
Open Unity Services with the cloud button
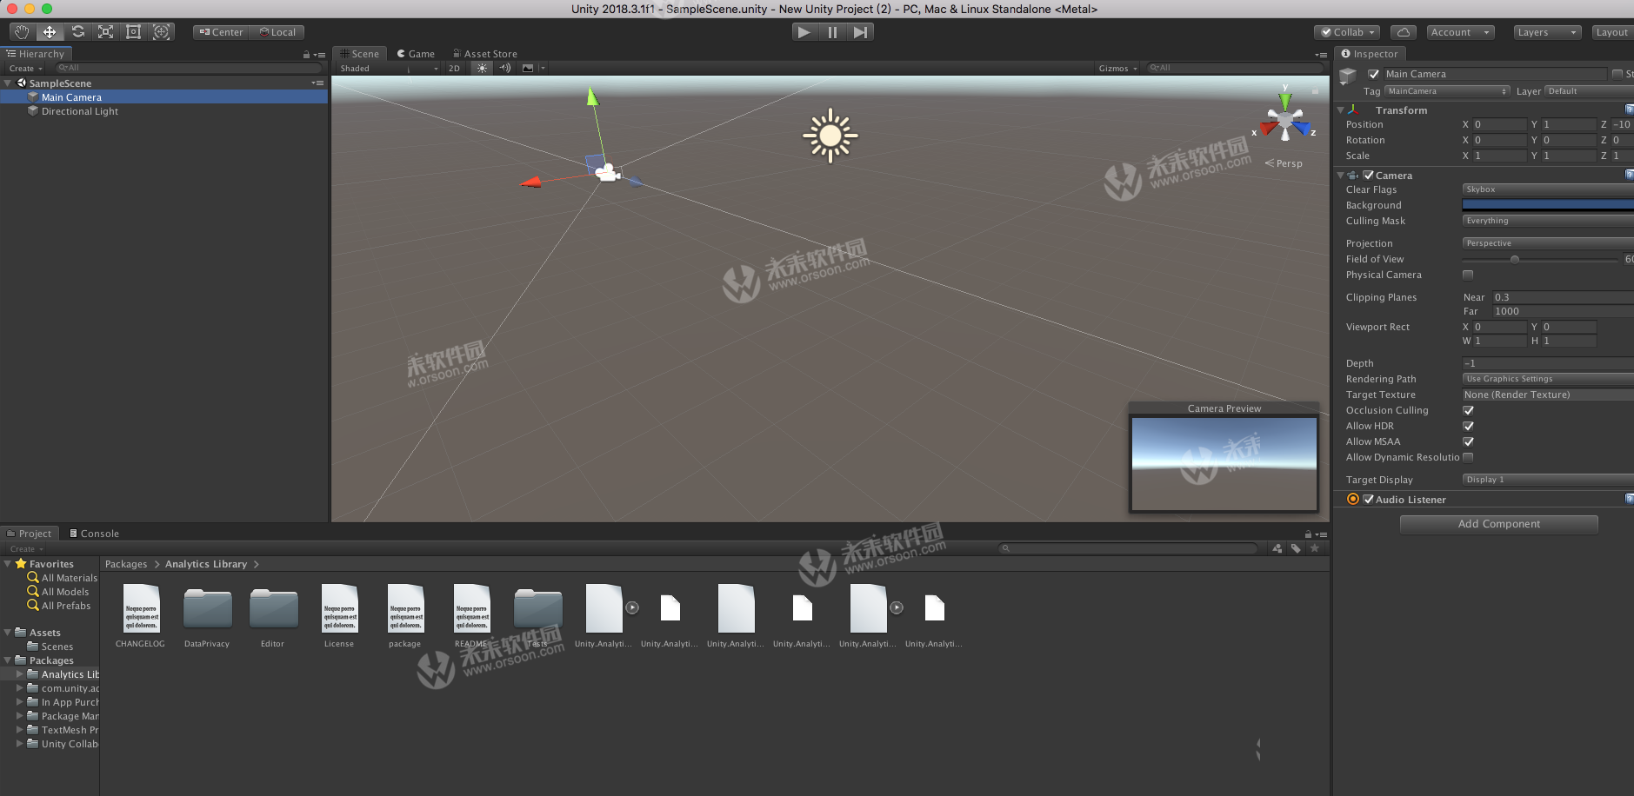[x=1403, y=32]
